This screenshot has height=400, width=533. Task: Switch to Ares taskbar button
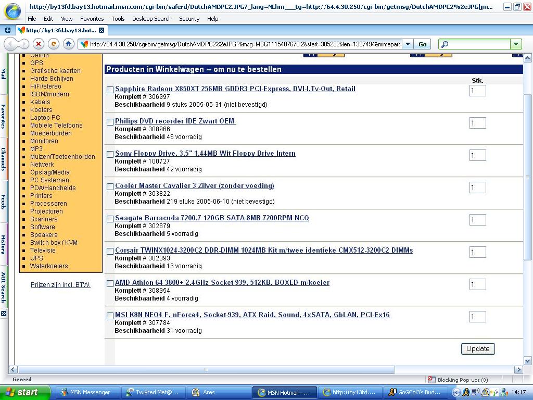pos(219,393)
